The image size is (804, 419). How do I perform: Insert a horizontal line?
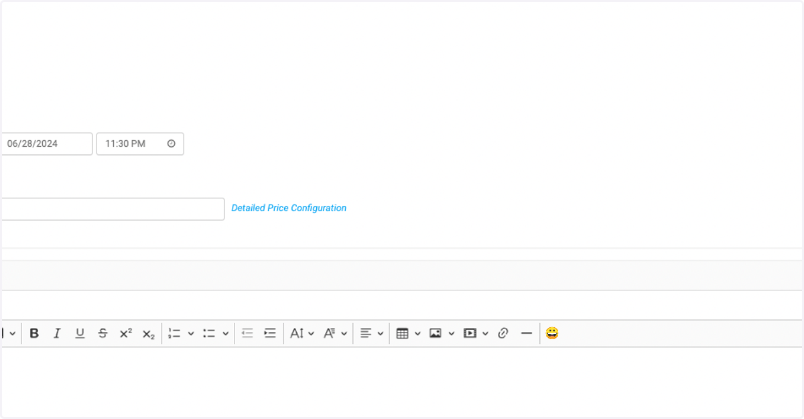(526, 333)
